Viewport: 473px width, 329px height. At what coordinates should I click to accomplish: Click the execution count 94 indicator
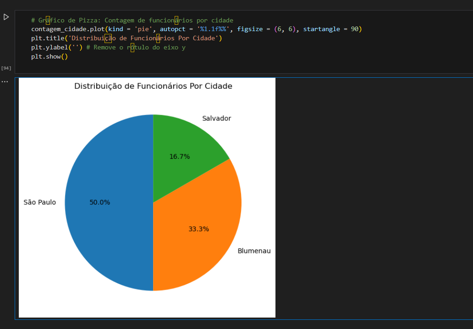click(x=6, y=68)
